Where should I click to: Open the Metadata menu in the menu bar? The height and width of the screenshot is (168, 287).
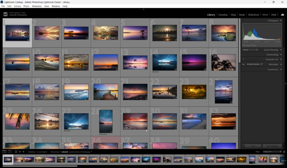[x=37, y=6]
